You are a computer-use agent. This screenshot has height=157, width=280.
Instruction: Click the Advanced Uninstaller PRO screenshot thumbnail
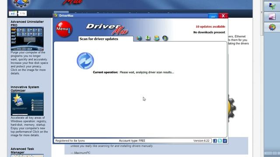27,39
